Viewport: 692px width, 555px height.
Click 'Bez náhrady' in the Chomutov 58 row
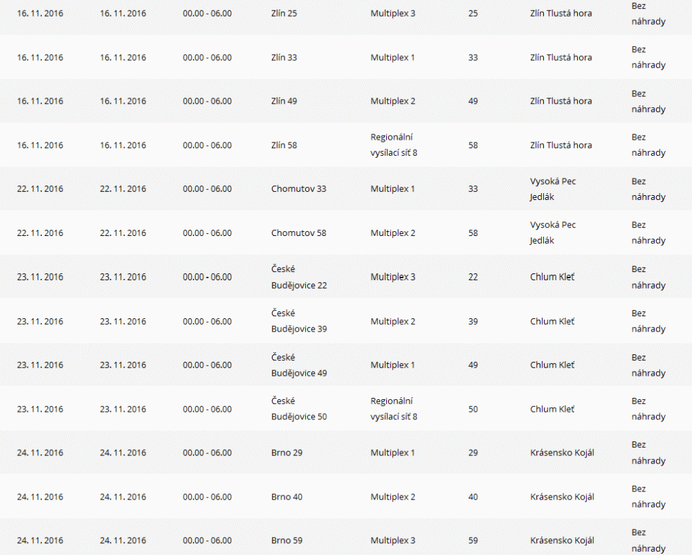tap(648, 233)
